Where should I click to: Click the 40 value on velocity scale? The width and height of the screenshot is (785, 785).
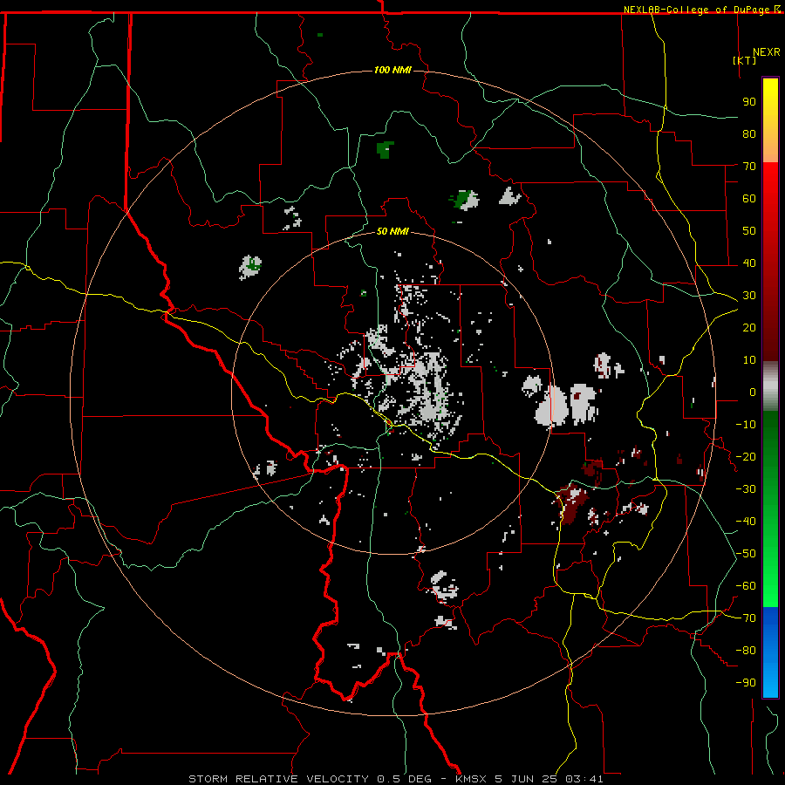[749, 263]
